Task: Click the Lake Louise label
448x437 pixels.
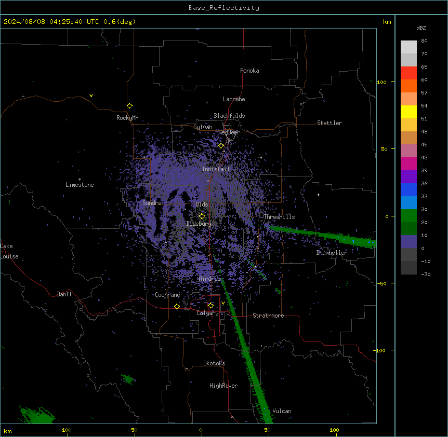Action: [9, 251]
